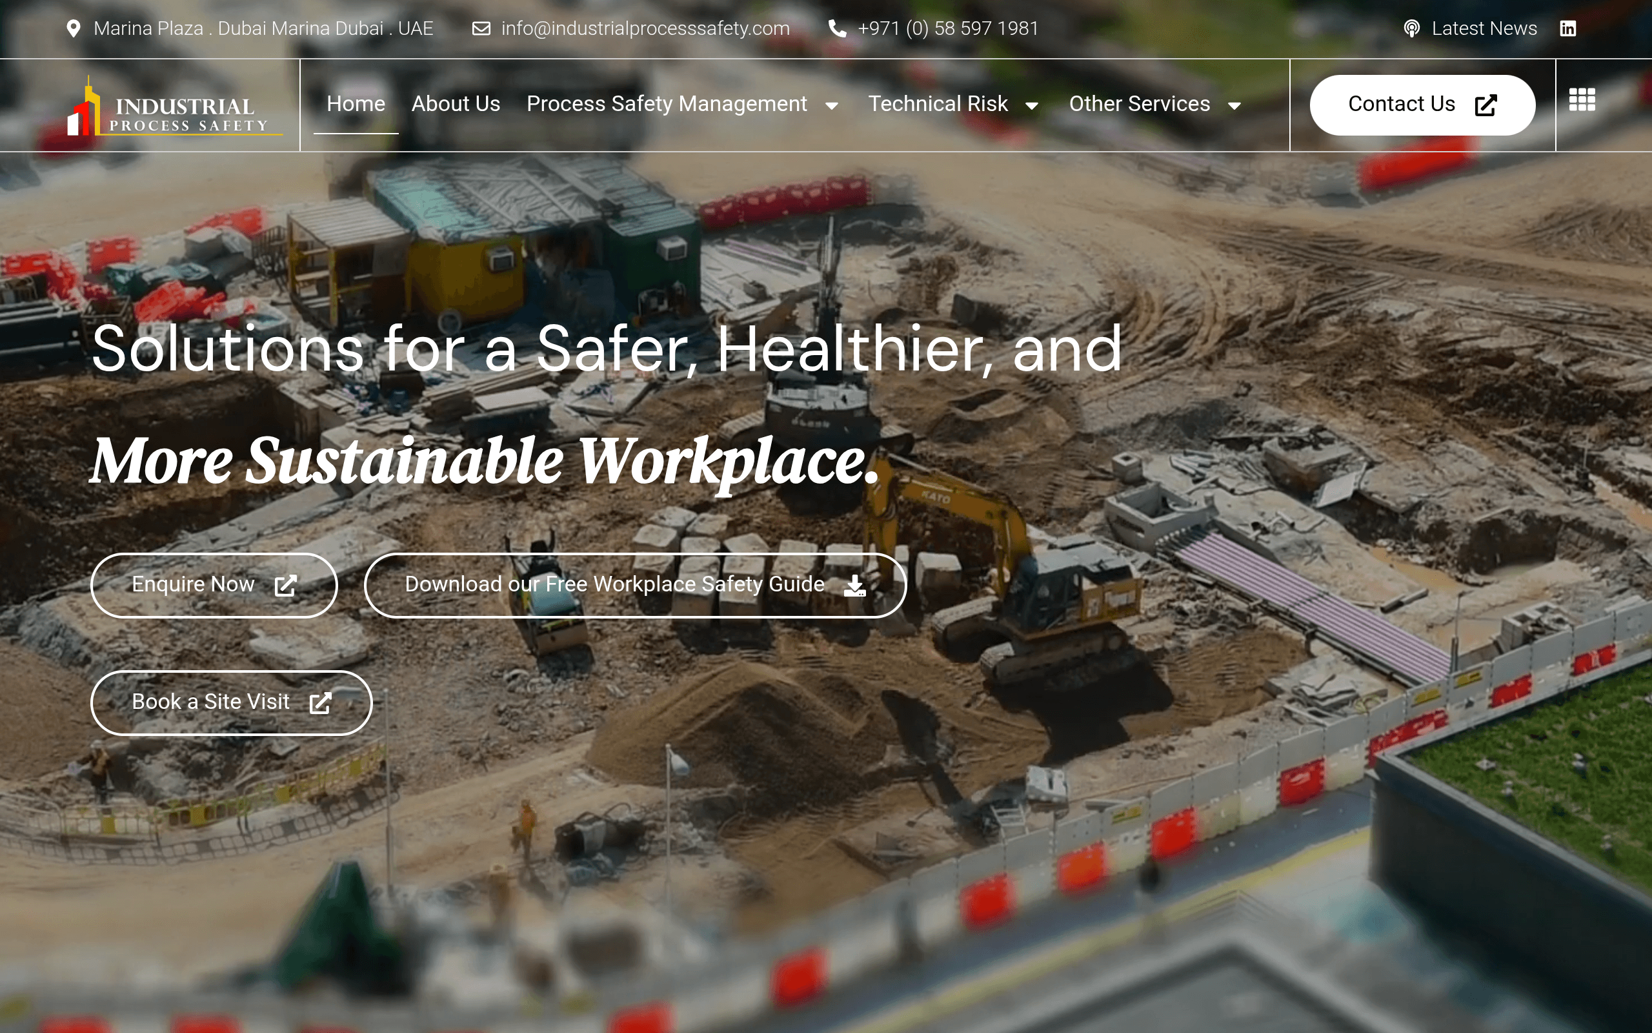Click the podcast Latest News icon
The height and width of the screenshot is (1033, 1652).
coord(1412,28)
